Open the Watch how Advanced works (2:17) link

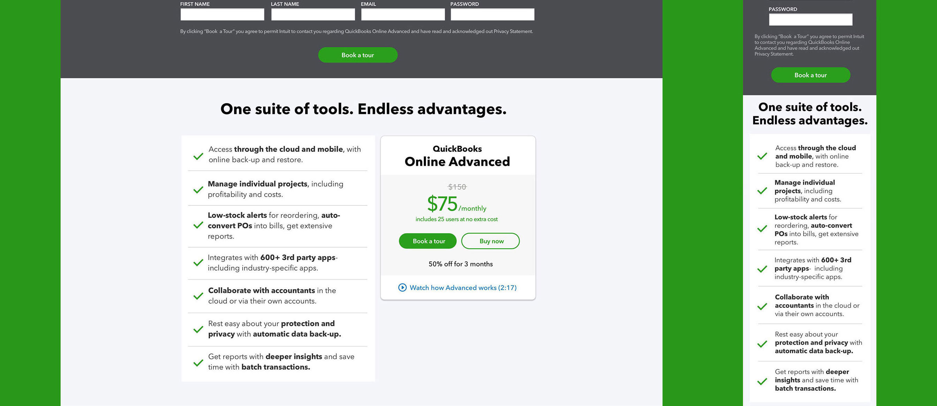point(463,288)
